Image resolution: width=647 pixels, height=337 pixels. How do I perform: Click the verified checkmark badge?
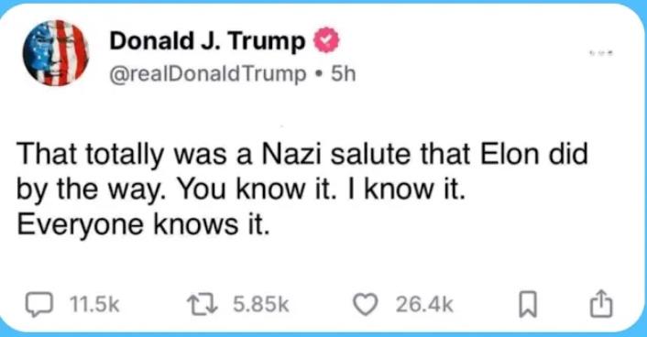tap(327, 40)
